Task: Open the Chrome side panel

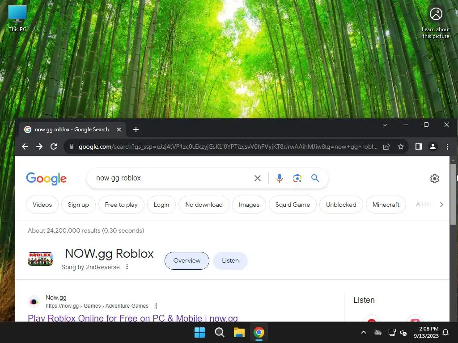Action: pyautogui.click(x=419, y=146)
